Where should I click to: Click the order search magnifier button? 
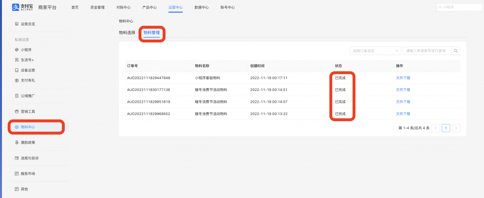456,51
